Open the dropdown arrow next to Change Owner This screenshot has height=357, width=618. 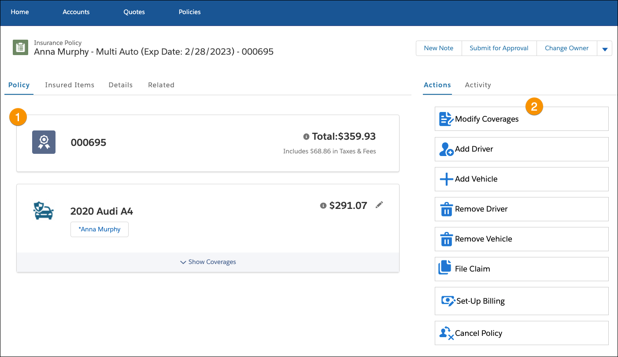point(605,48)
